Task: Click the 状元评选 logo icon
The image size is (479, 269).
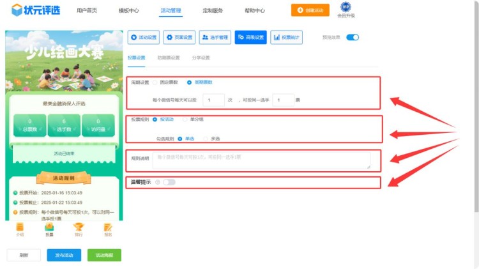Action: tap(17, 10)
